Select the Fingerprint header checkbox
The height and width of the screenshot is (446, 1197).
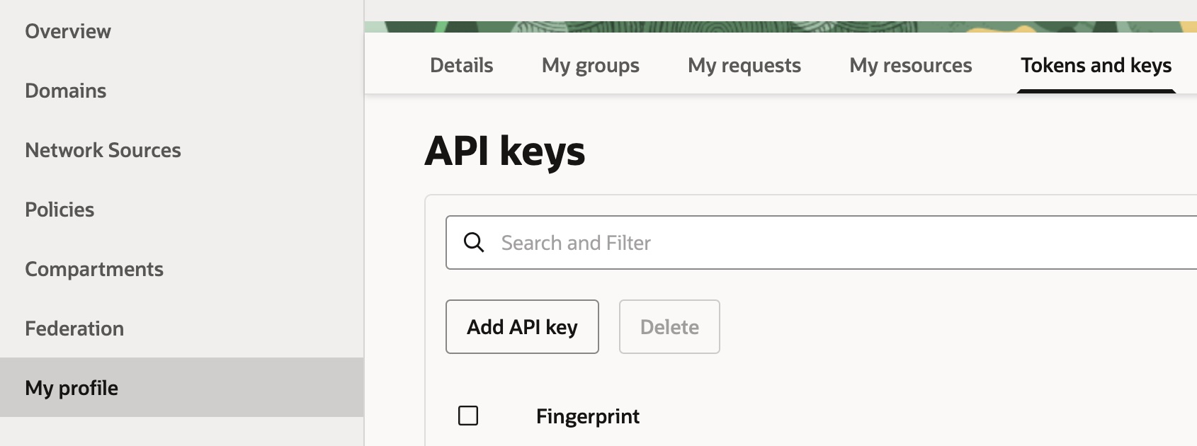(x=468, y=416)
